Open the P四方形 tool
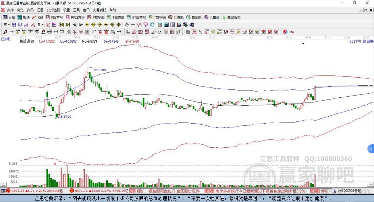The width and height of the screenshot is (374, 202). click(54, 18)
